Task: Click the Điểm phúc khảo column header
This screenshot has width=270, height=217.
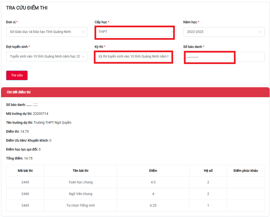Action: point(246,171)
